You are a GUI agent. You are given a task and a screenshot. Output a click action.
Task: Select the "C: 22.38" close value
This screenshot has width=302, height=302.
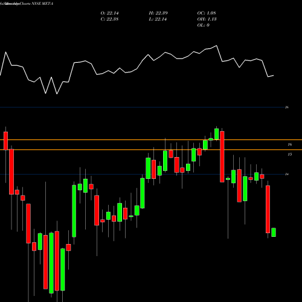tap(109, 19)
